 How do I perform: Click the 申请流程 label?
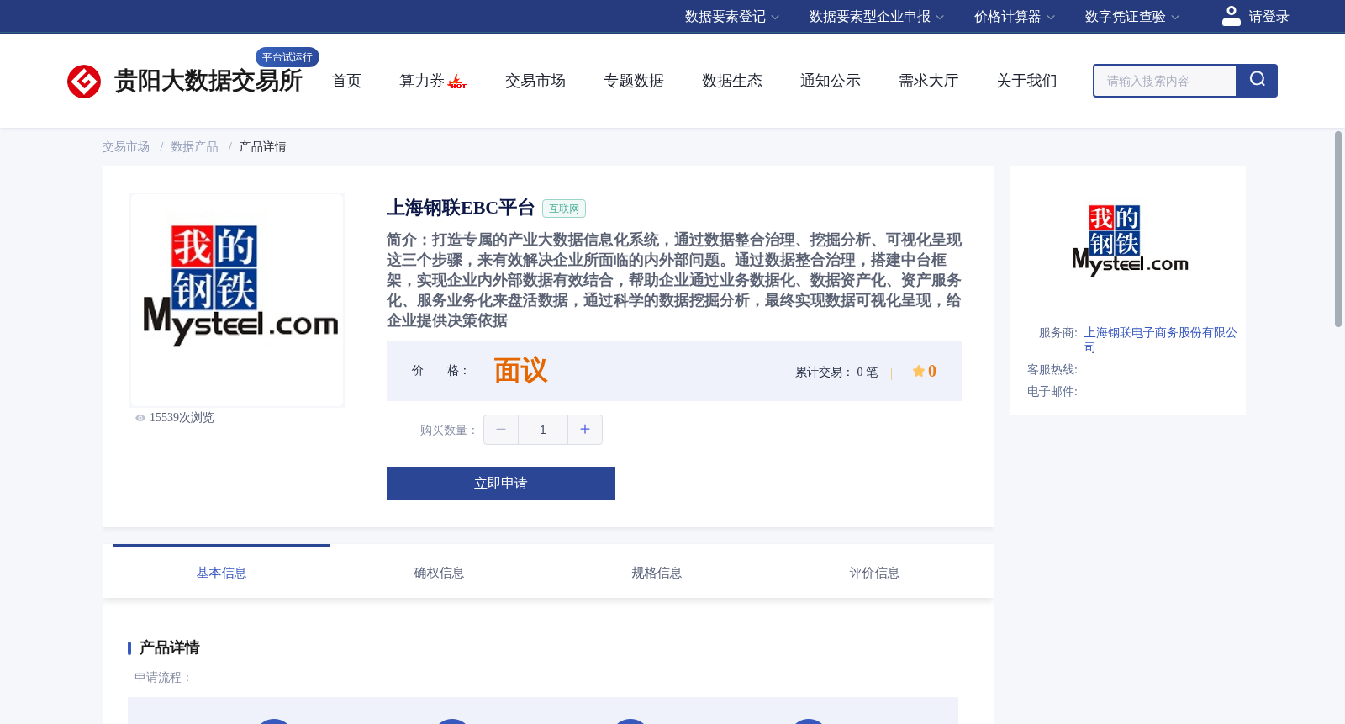(x=163, y=677)
